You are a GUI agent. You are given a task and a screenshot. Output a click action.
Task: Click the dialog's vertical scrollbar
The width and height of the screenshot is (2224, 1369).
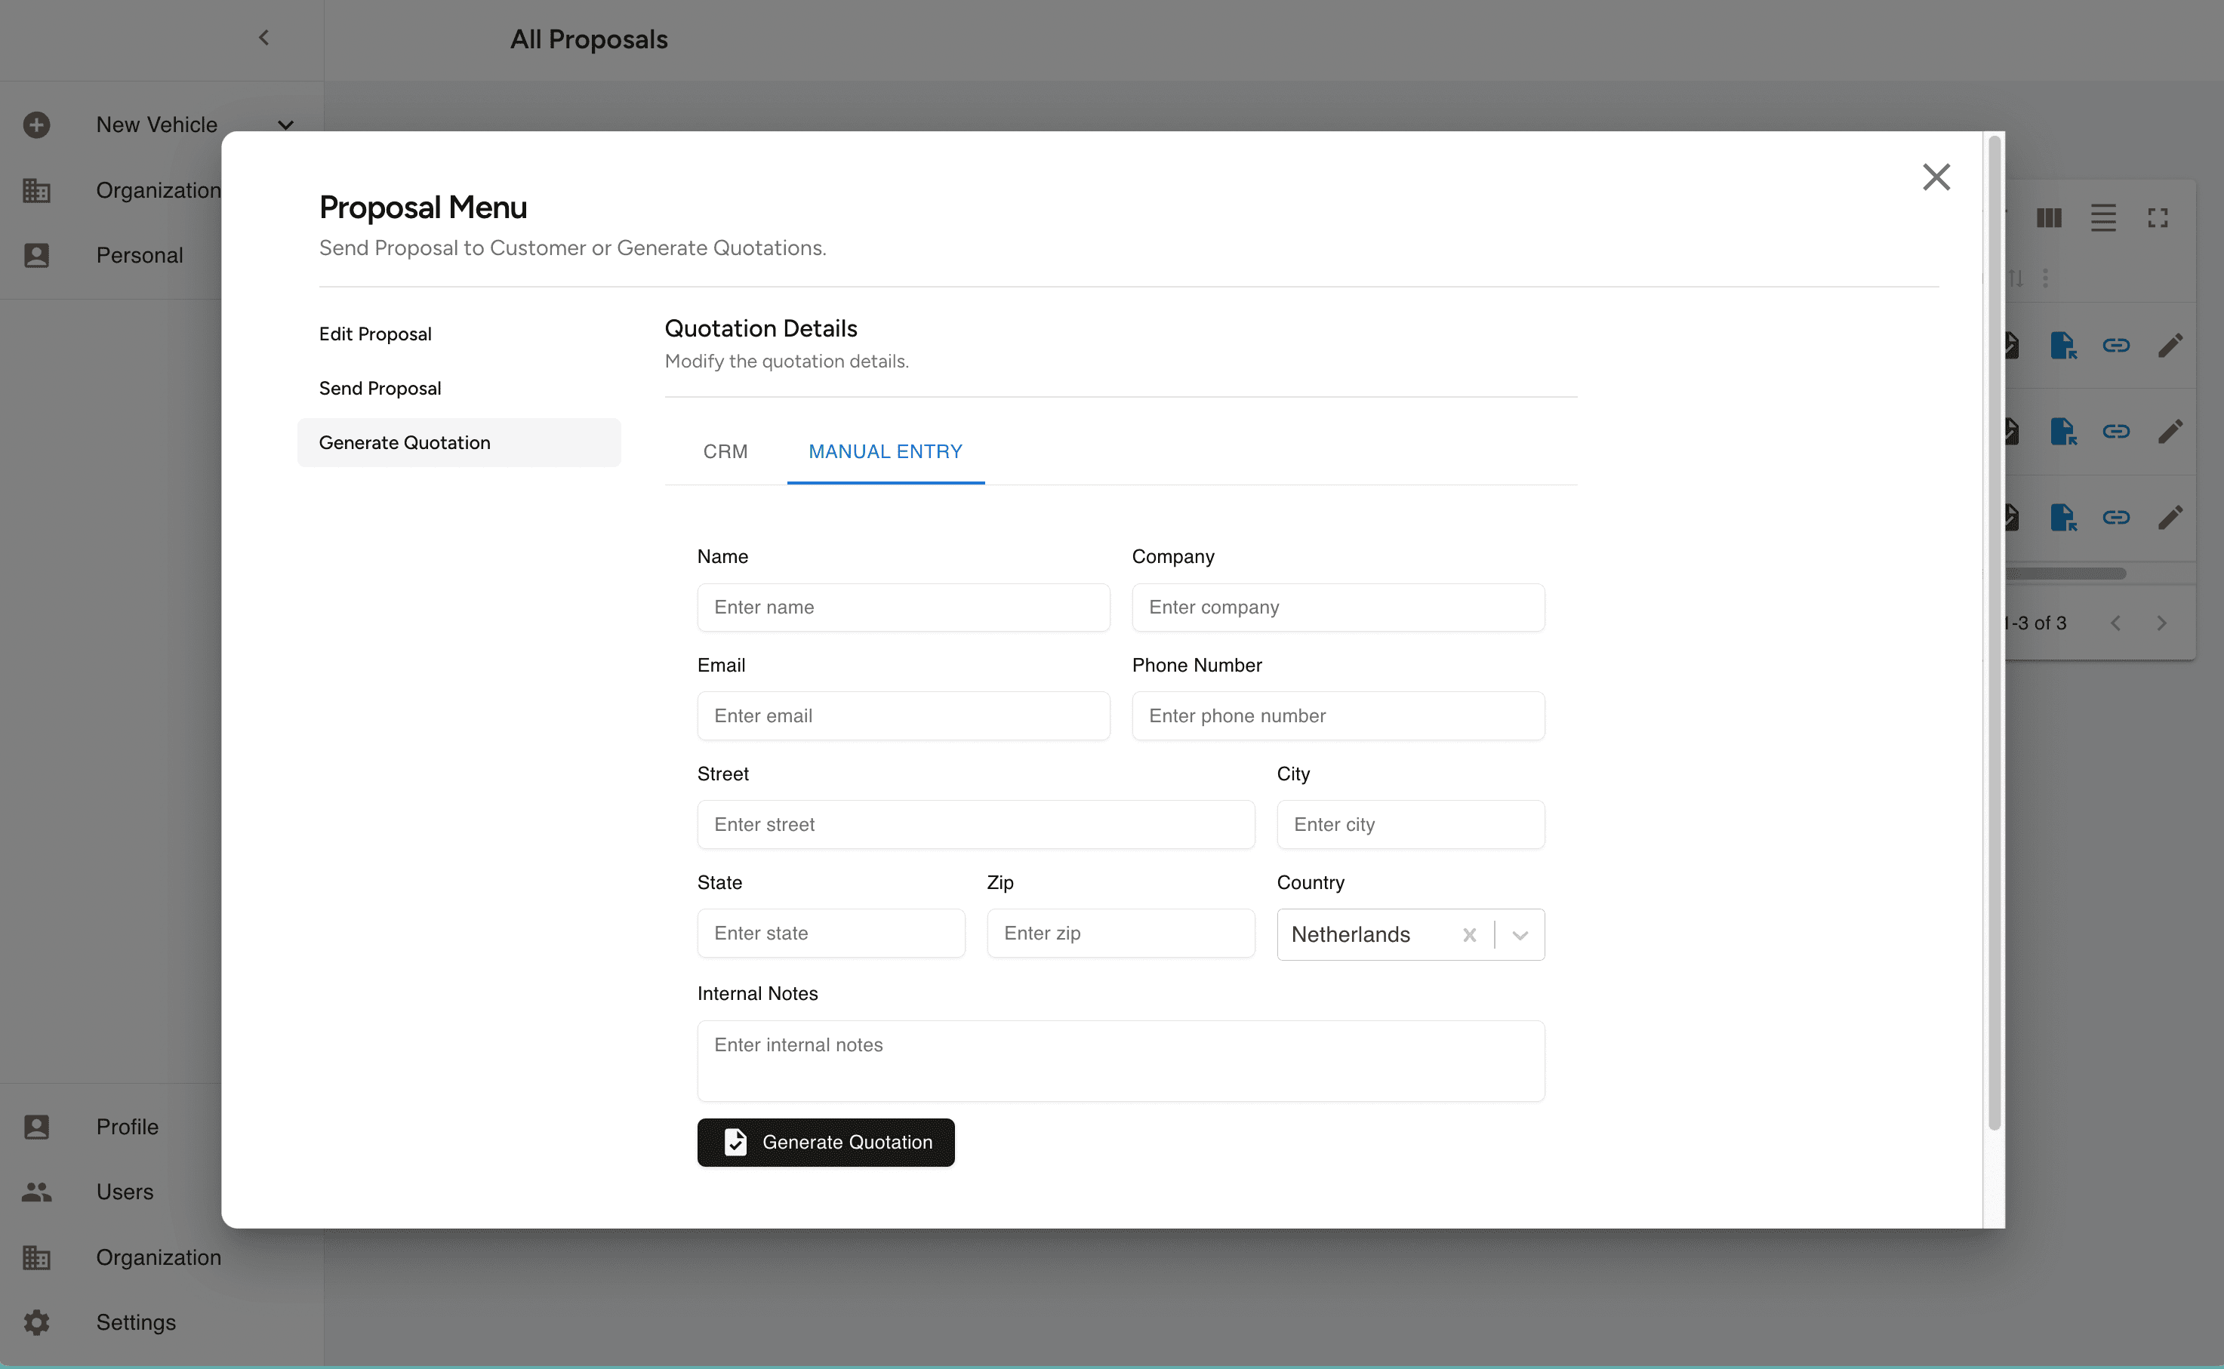coord(1993,634)
